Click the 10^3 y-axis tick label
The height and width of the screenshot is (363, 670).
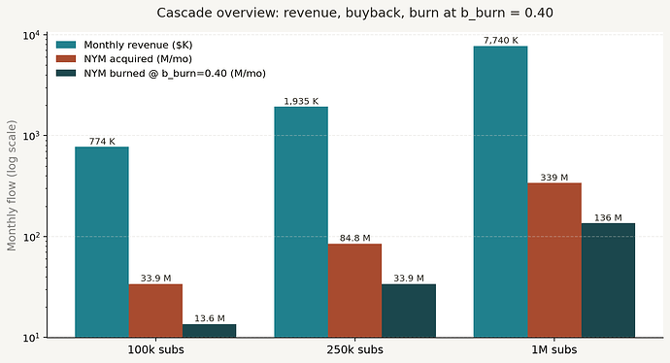point(31,136)
